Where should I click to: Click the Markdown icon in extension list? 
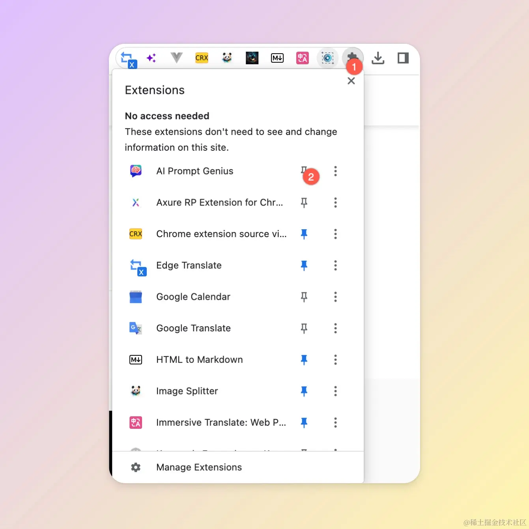[136, 360]
